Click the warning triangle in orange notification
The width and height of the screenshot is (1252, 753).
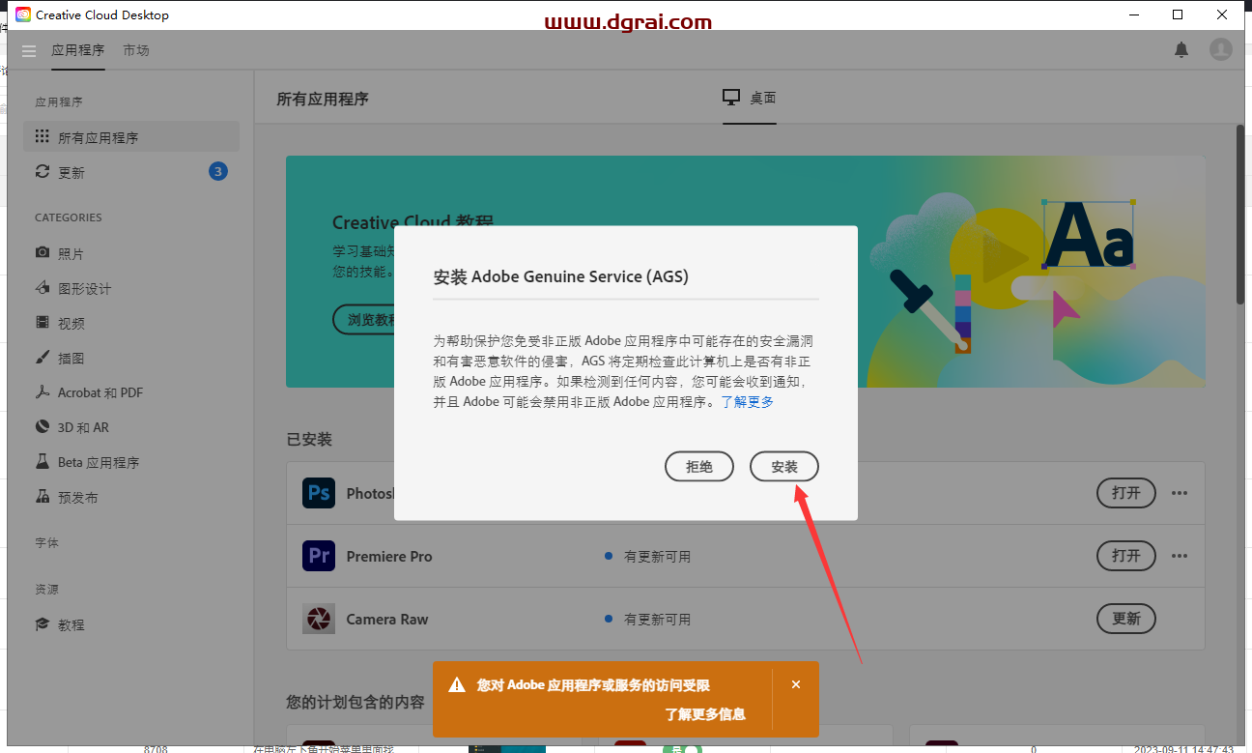coord(457,685)
